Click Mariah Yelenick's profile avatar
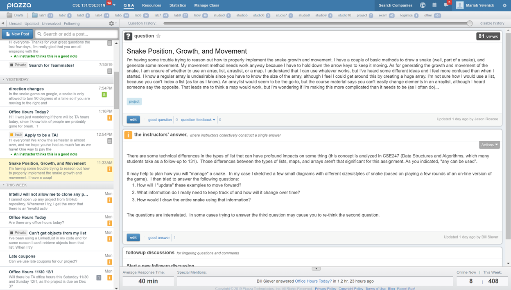The image size is (511, 290). (460, 5)
